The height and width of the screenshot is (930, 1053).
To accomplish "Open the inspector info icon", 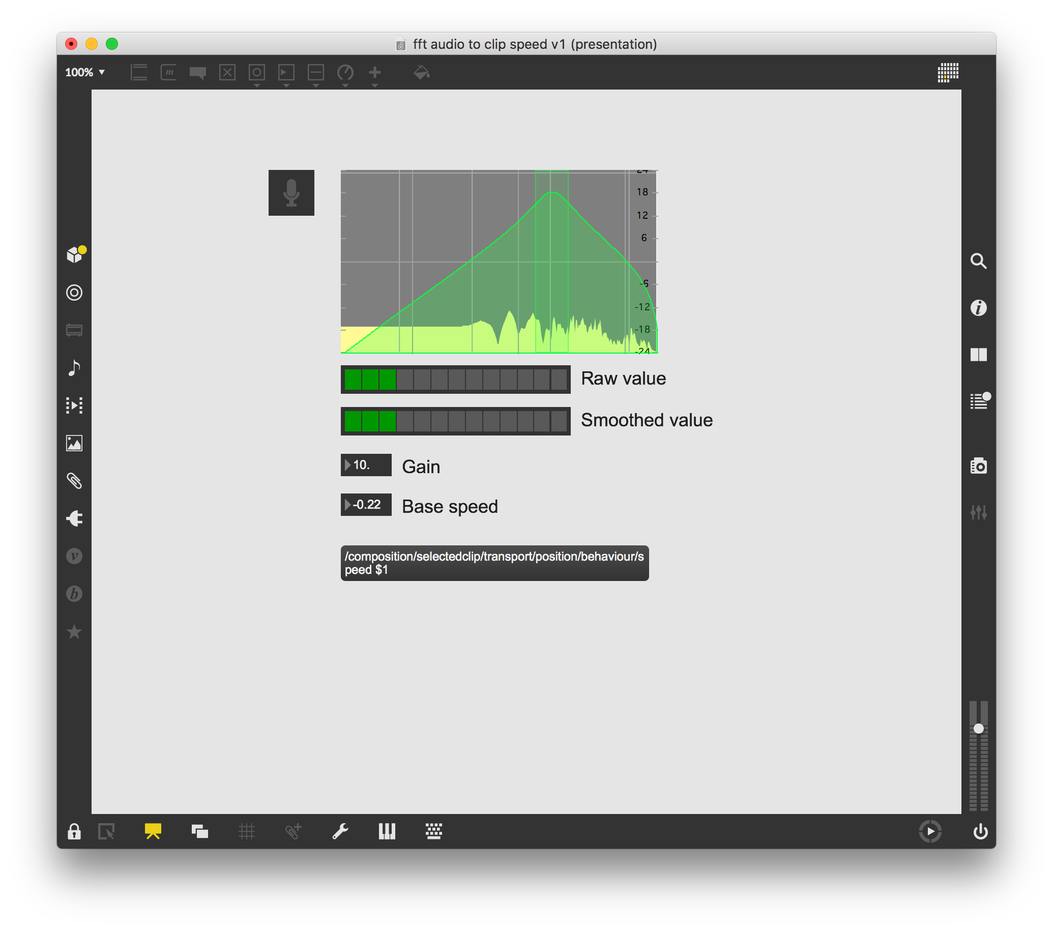I will 978,308.
